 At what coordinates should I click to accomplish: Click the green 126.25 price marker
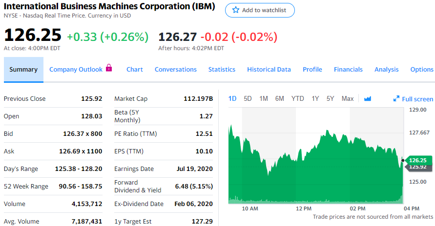417,160
